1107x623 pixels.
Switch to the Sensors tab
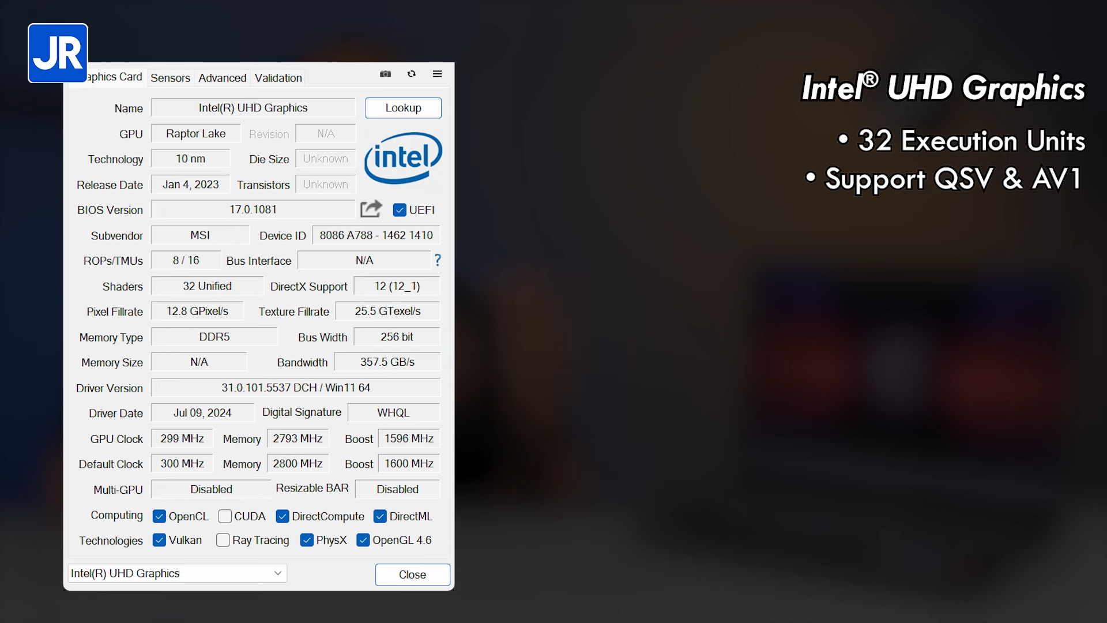170,78
